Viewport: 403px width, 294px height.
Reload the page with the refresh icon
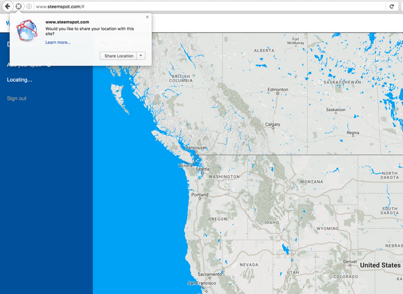pos(392,6)
